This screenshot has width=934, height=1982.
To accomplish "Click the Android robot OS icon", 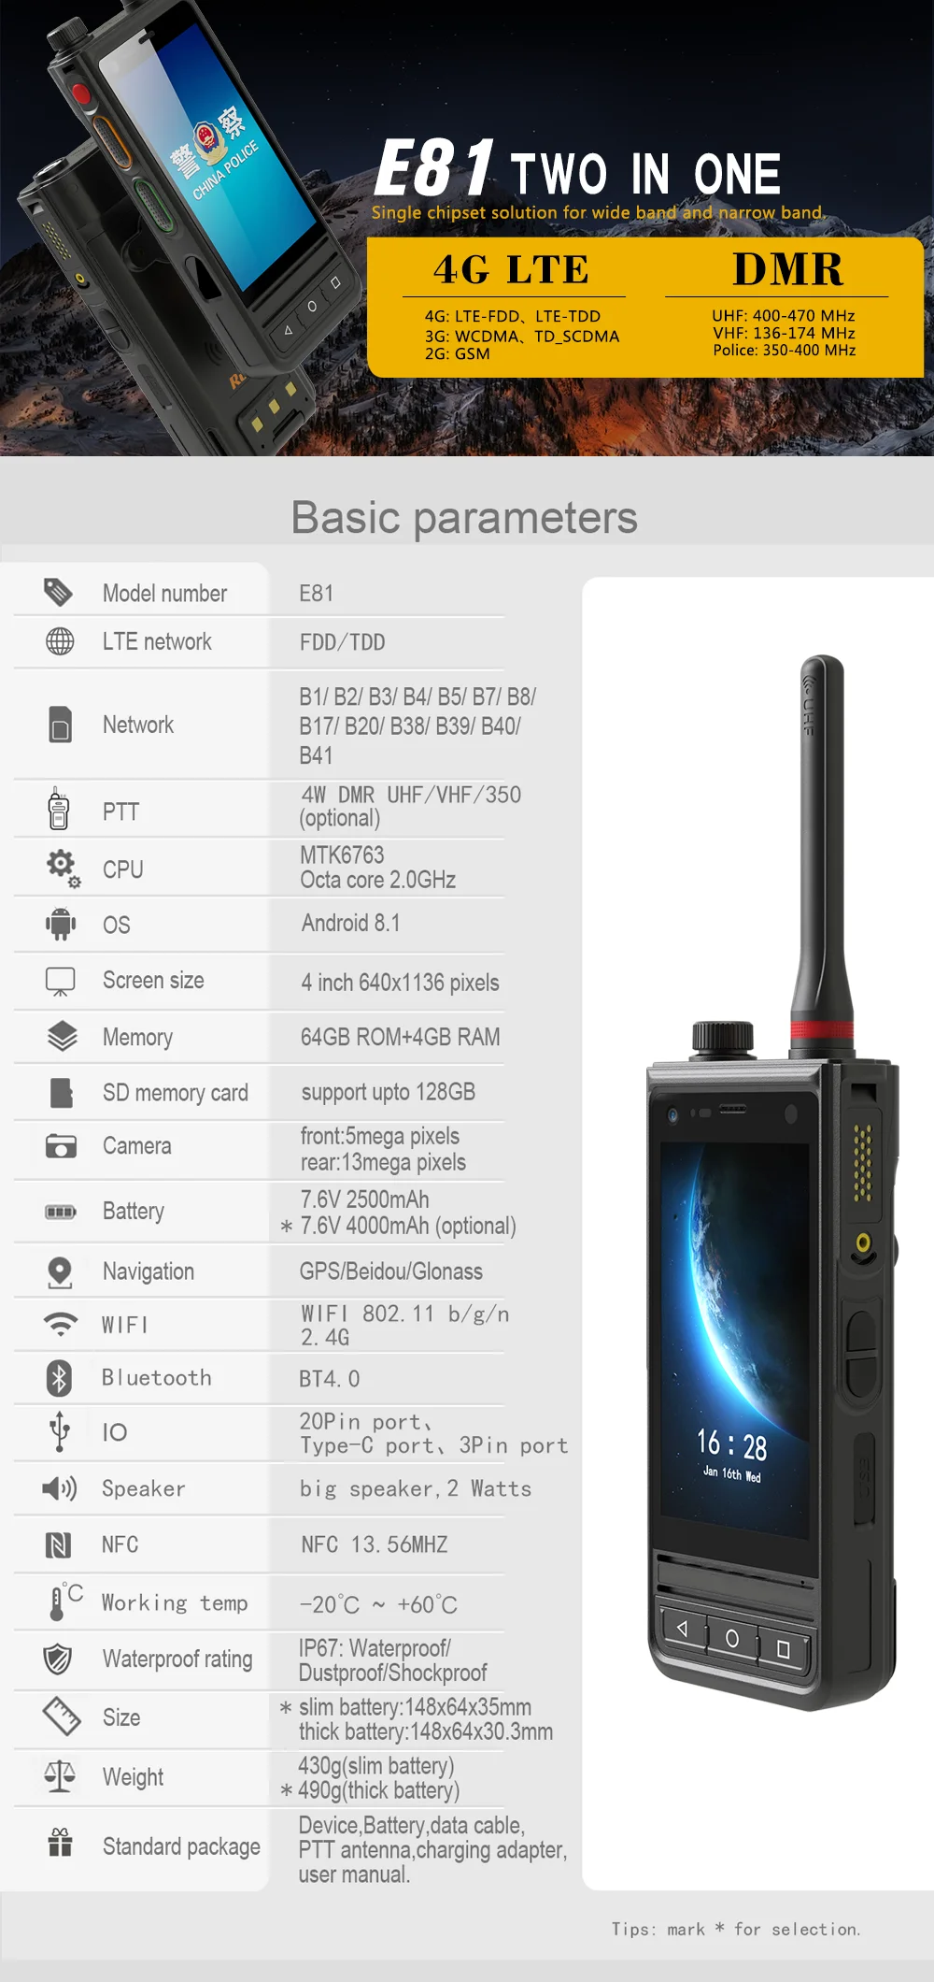I will [61, 924].
